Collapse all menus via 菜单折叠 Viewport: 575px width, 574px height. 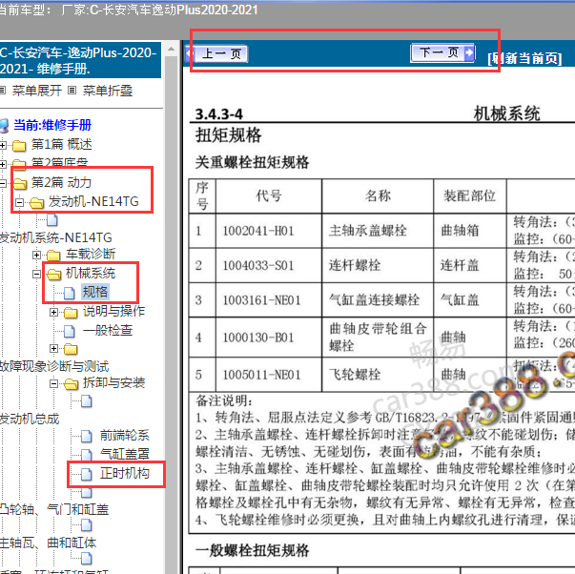[108, 91]
